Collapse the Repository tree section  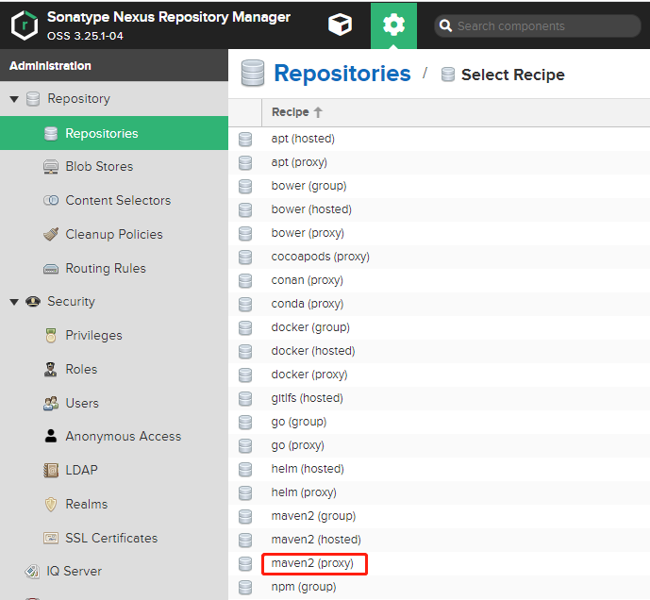(x=14, y=99)
